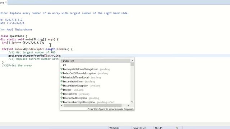The width and height of the screenshot is (230, 129).
Task: Select InstantiationException proposal
Action: coord(95,86)
